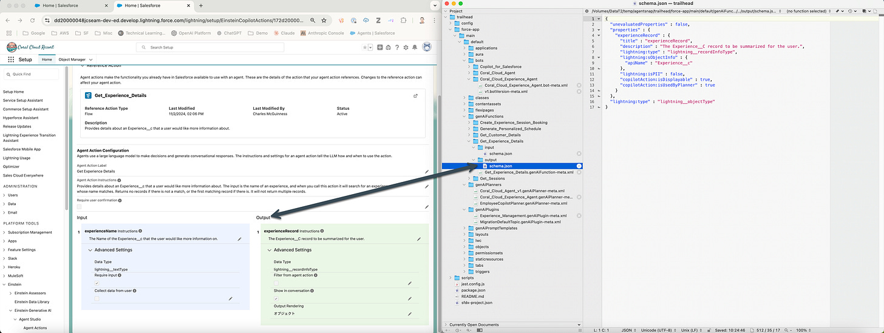Toggle the Filter from agent action checkbox
The image size is (884, 333).
(x=276, y=283)
